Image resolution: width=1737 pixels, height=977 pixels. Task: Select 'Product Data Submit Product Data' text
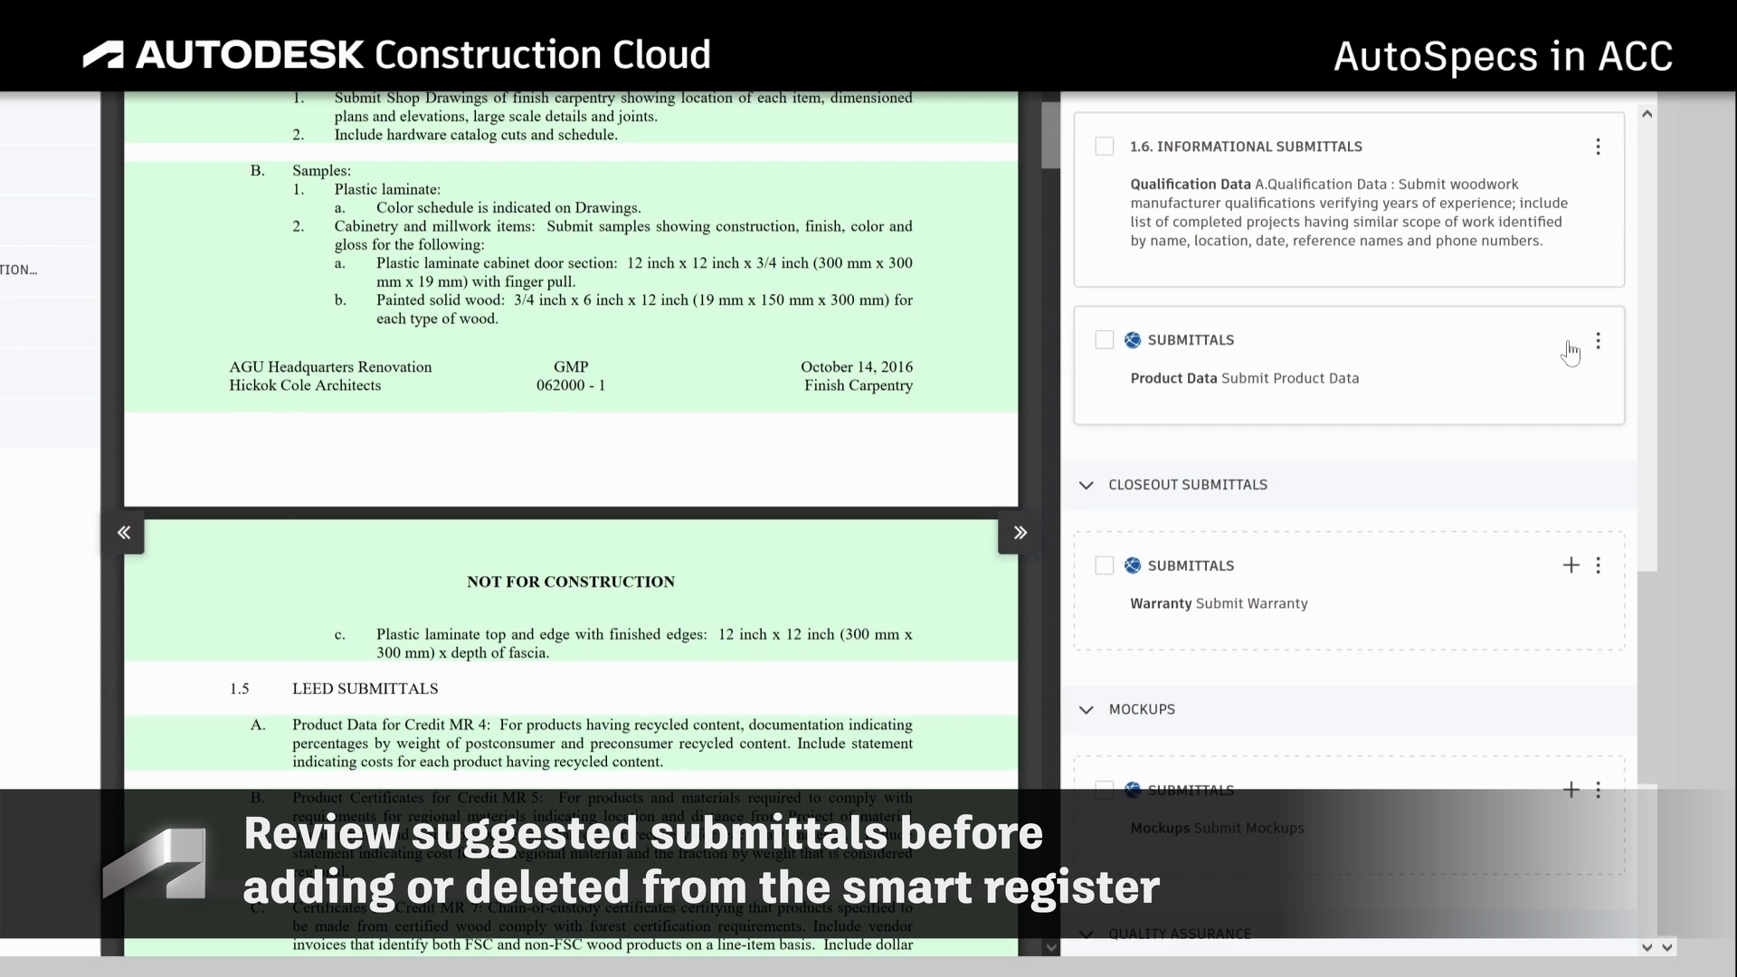point(1244,378)
